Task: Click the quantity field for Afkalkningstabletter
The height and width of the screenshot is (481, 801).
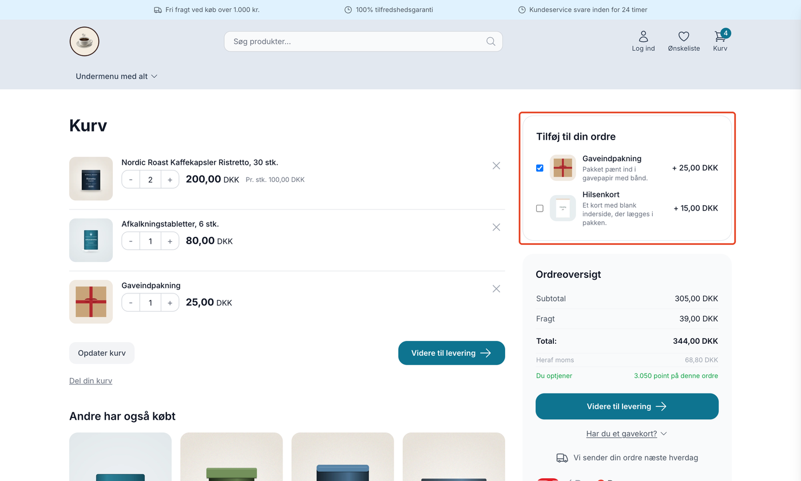Action: [150, 241]
